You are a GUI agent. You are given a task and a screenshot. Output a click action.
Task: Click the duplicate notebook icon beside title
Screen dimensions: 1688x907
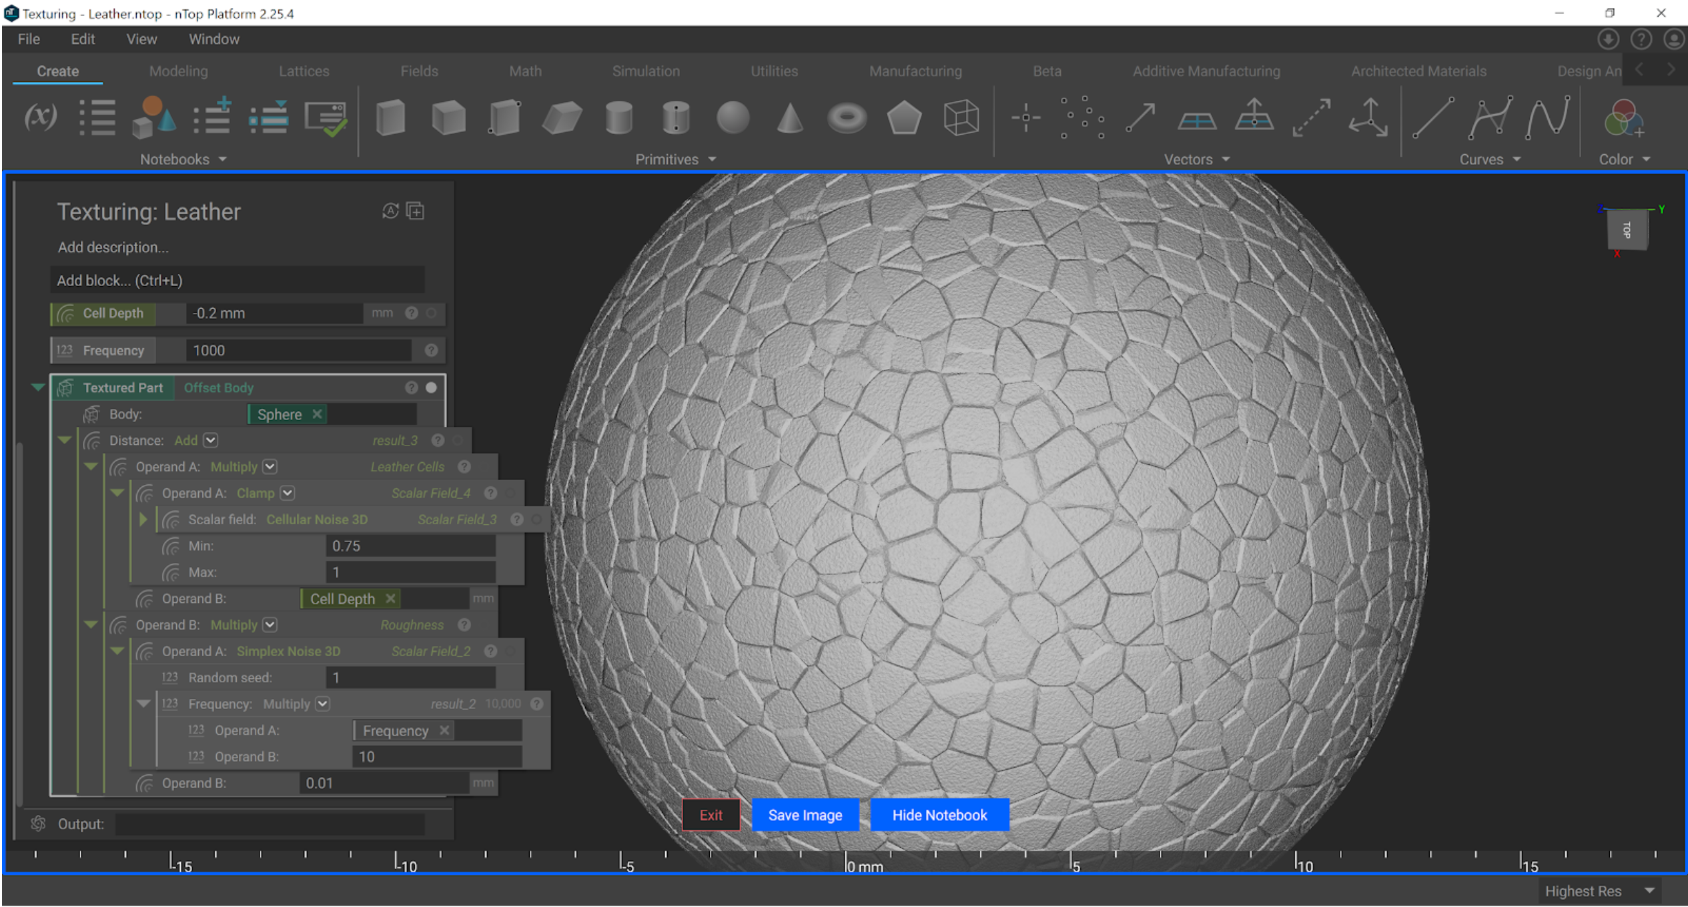[x=415, y=211]
